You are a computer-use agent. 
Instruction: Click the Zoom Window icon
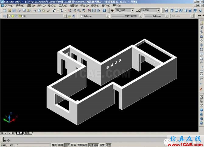79,11
